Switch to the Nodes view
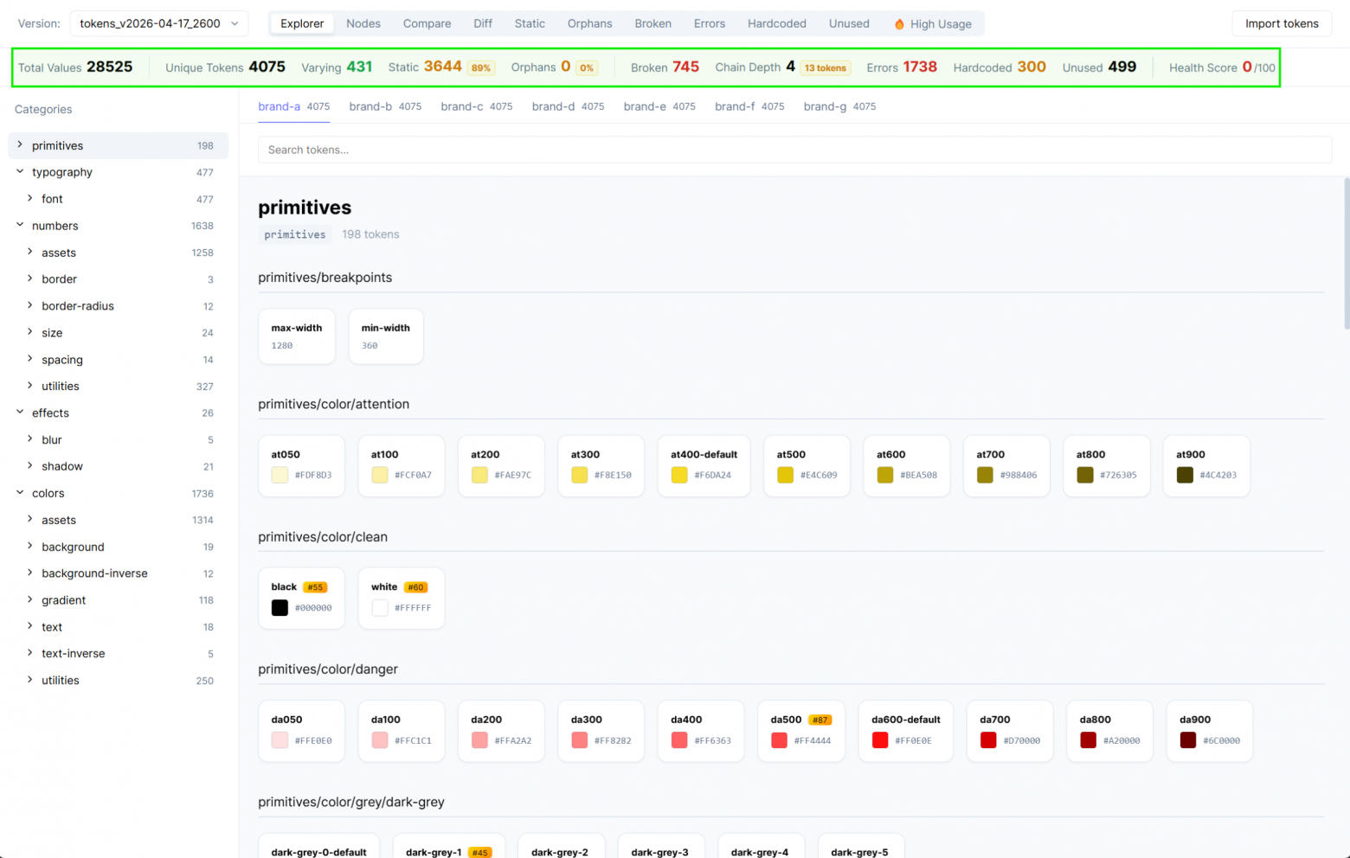This screenshot has width=1350, height=858. click(x=363, y=23)
